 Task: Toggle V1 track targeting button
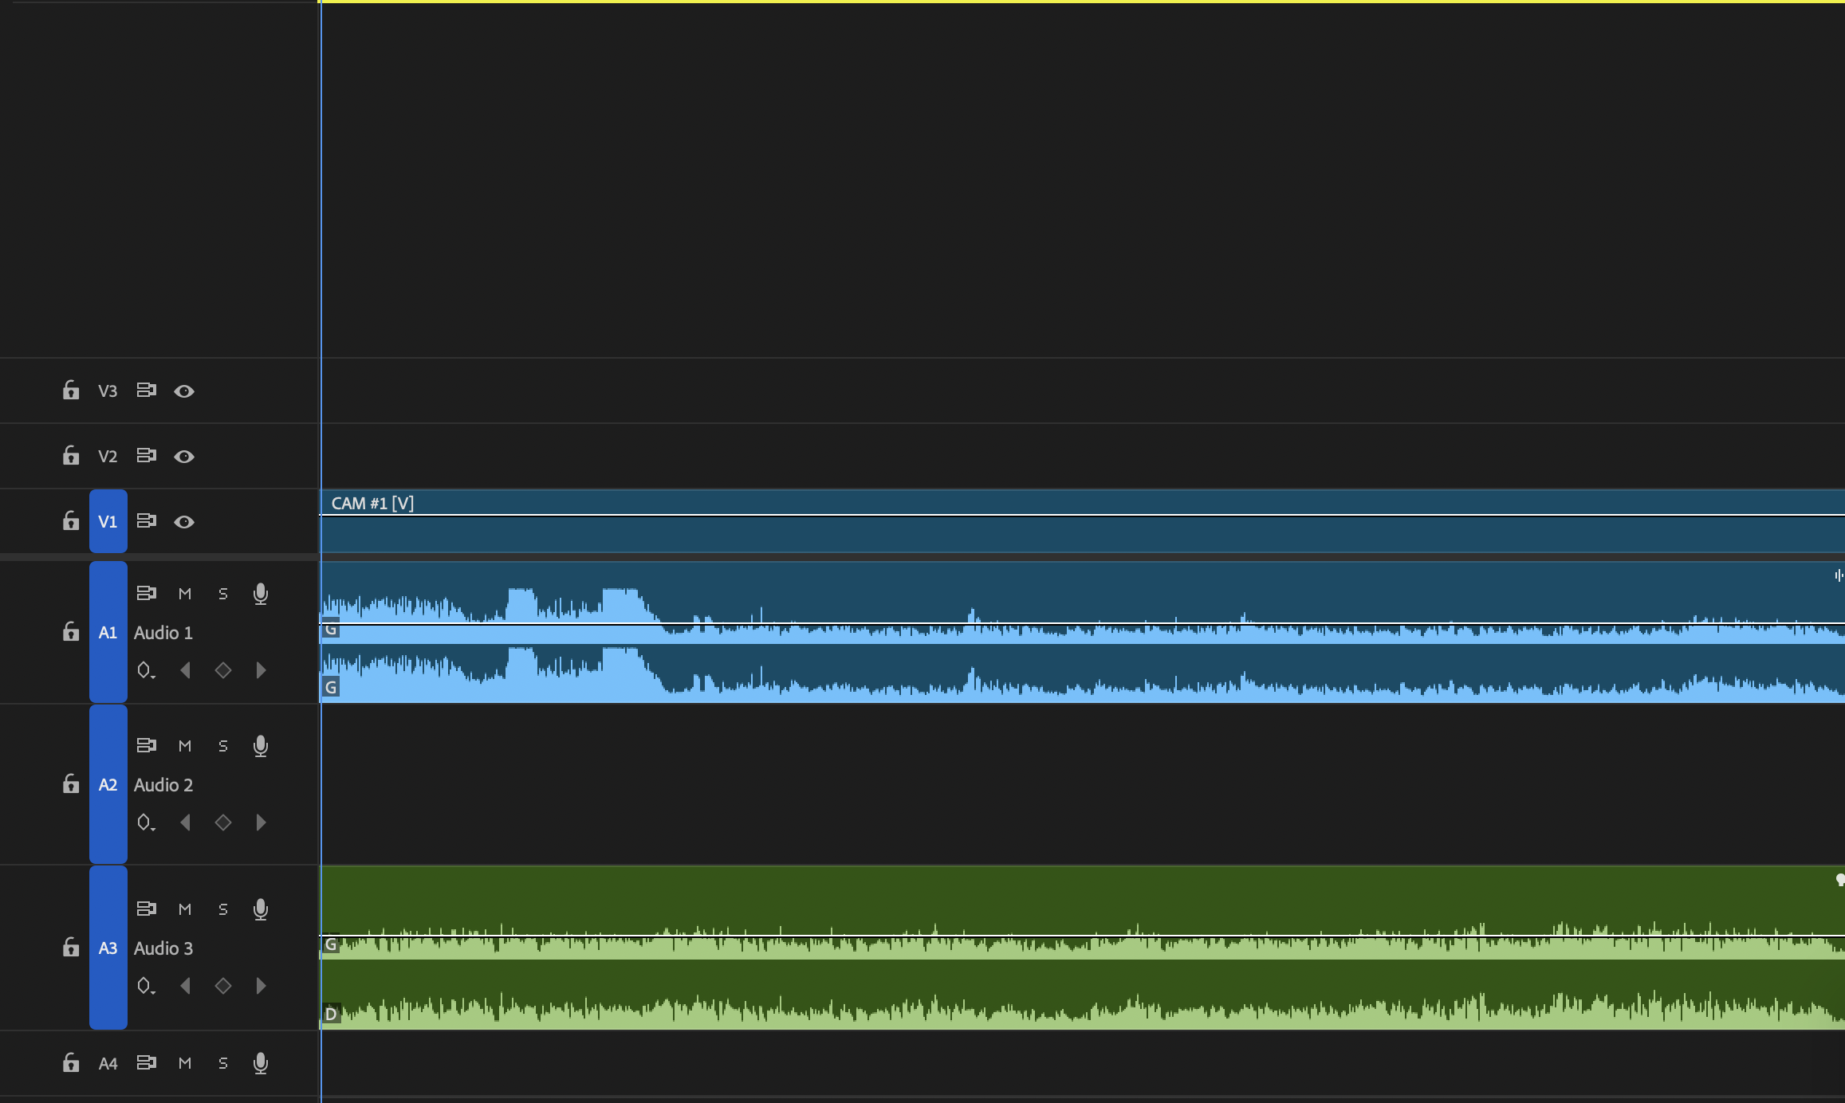[108, 521]
